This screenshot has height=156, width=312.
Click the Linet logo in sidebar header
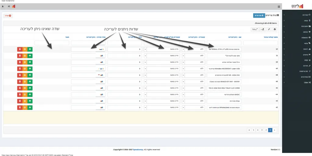click(x=297, y=7)
